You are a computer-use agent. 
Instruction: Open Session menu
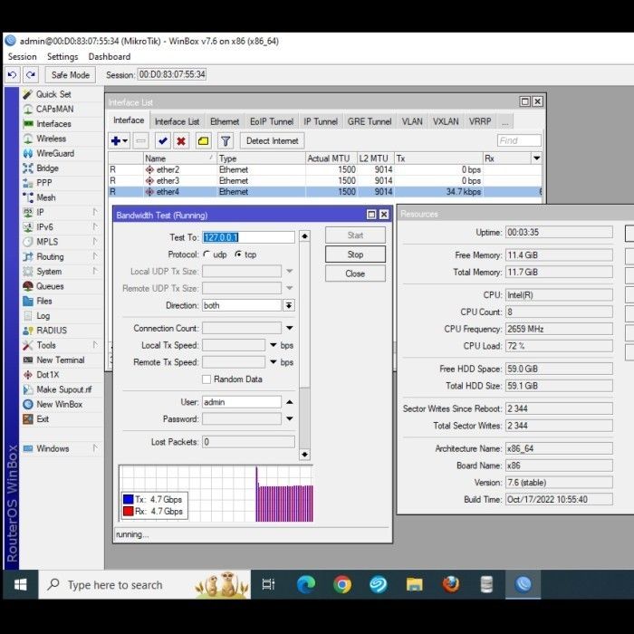[x=23, y=56]
